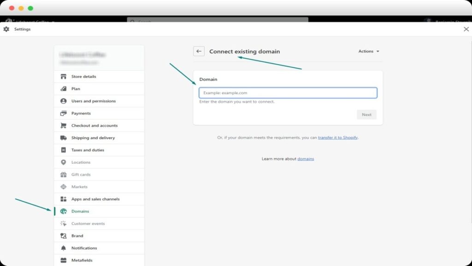The width and height of the screenshot is (472, 266).
Task: Select the Markets globe icon
Action: [x=63, y=187]
